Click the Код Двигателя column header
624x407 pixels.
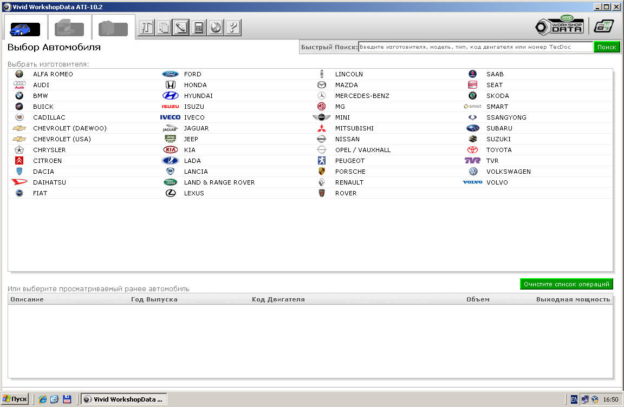(x=278, y=299)
